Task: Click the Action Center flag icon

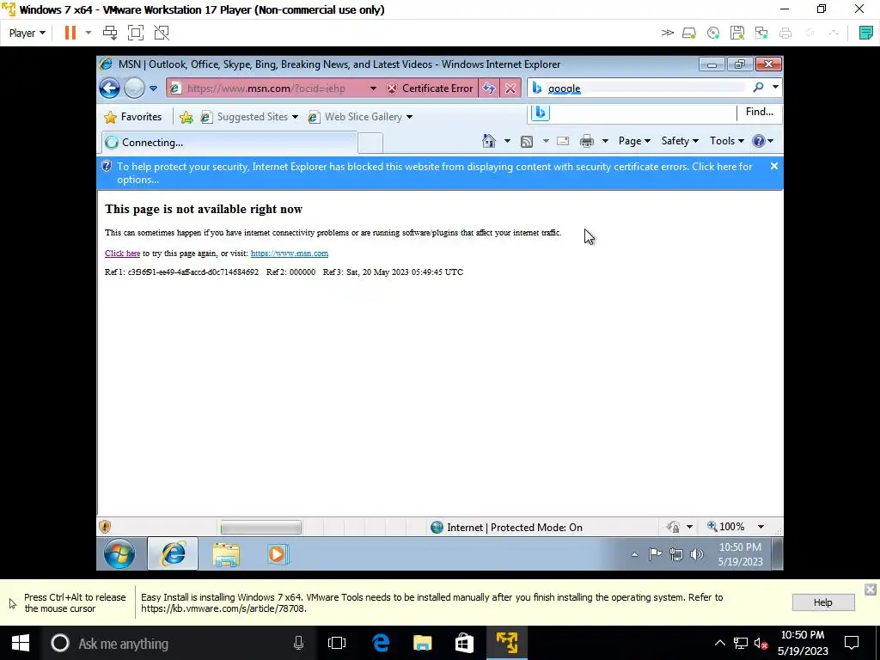Action: point(655,554)
